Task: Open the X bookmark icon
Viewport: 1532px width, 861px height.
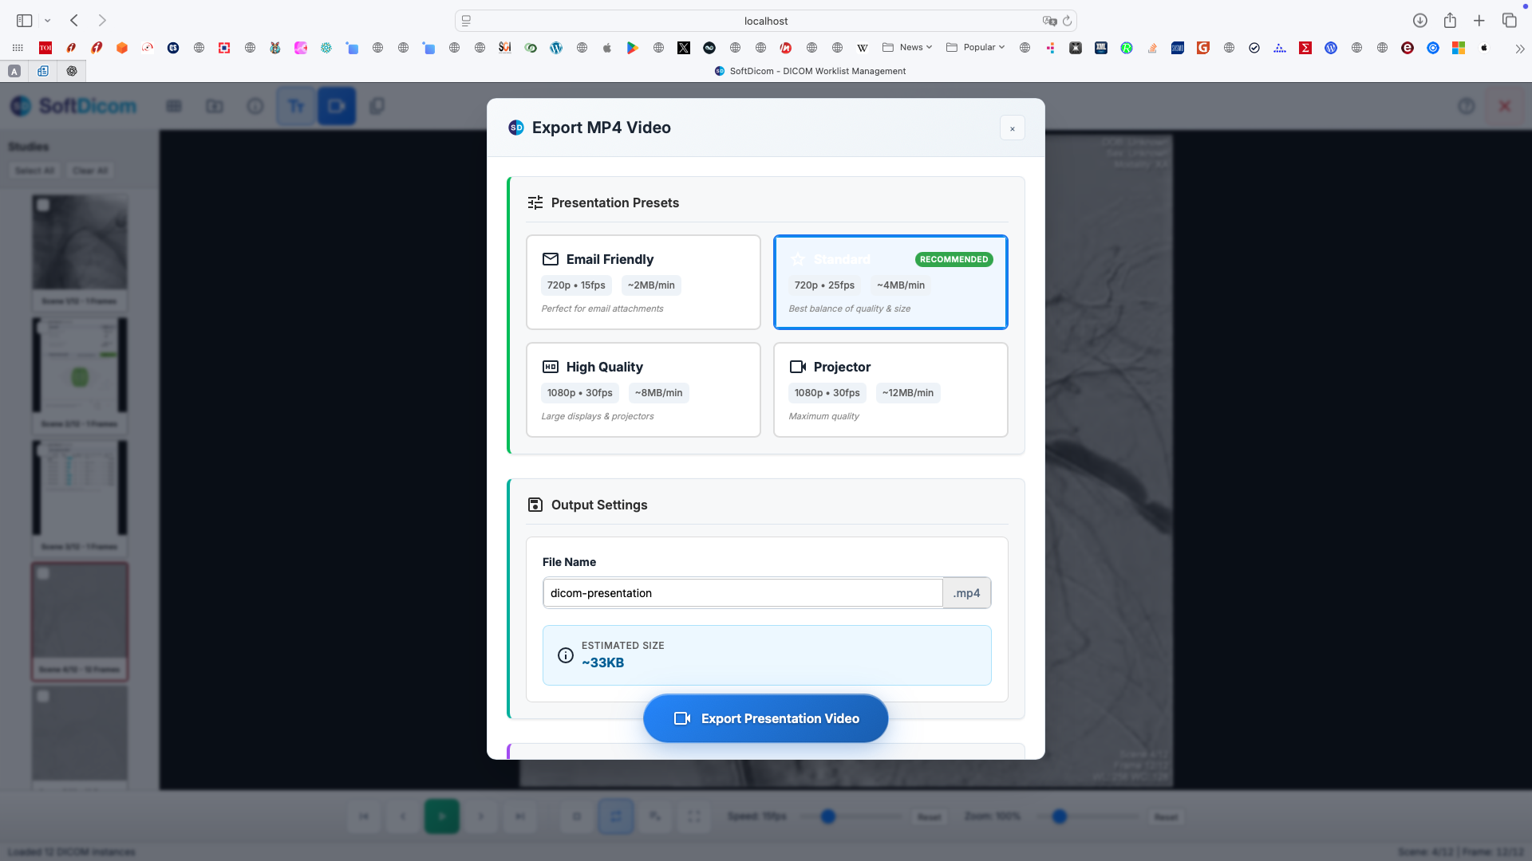Action: (x=684, y=48)
